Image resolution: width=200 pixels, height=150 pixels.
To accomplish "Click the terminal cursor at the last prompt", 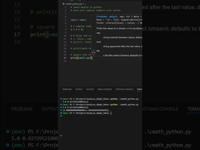I will point(111,113).
